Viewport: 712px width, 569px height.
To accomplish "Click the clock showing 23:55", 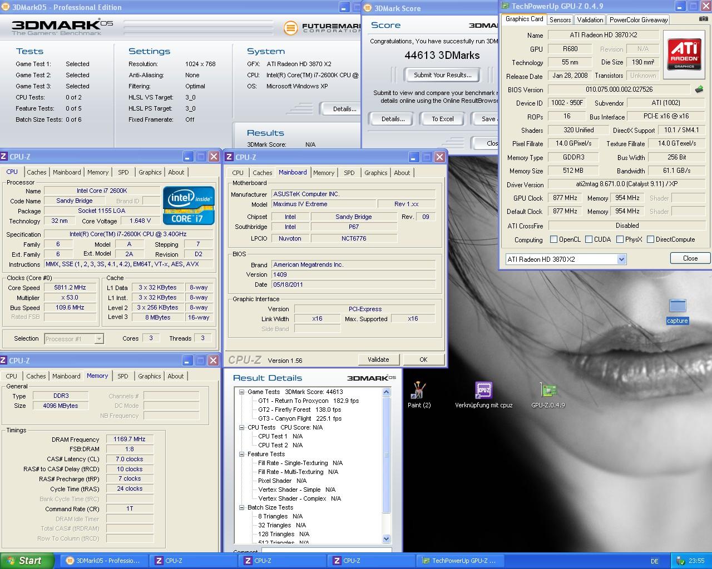I will tap(696, 561).
